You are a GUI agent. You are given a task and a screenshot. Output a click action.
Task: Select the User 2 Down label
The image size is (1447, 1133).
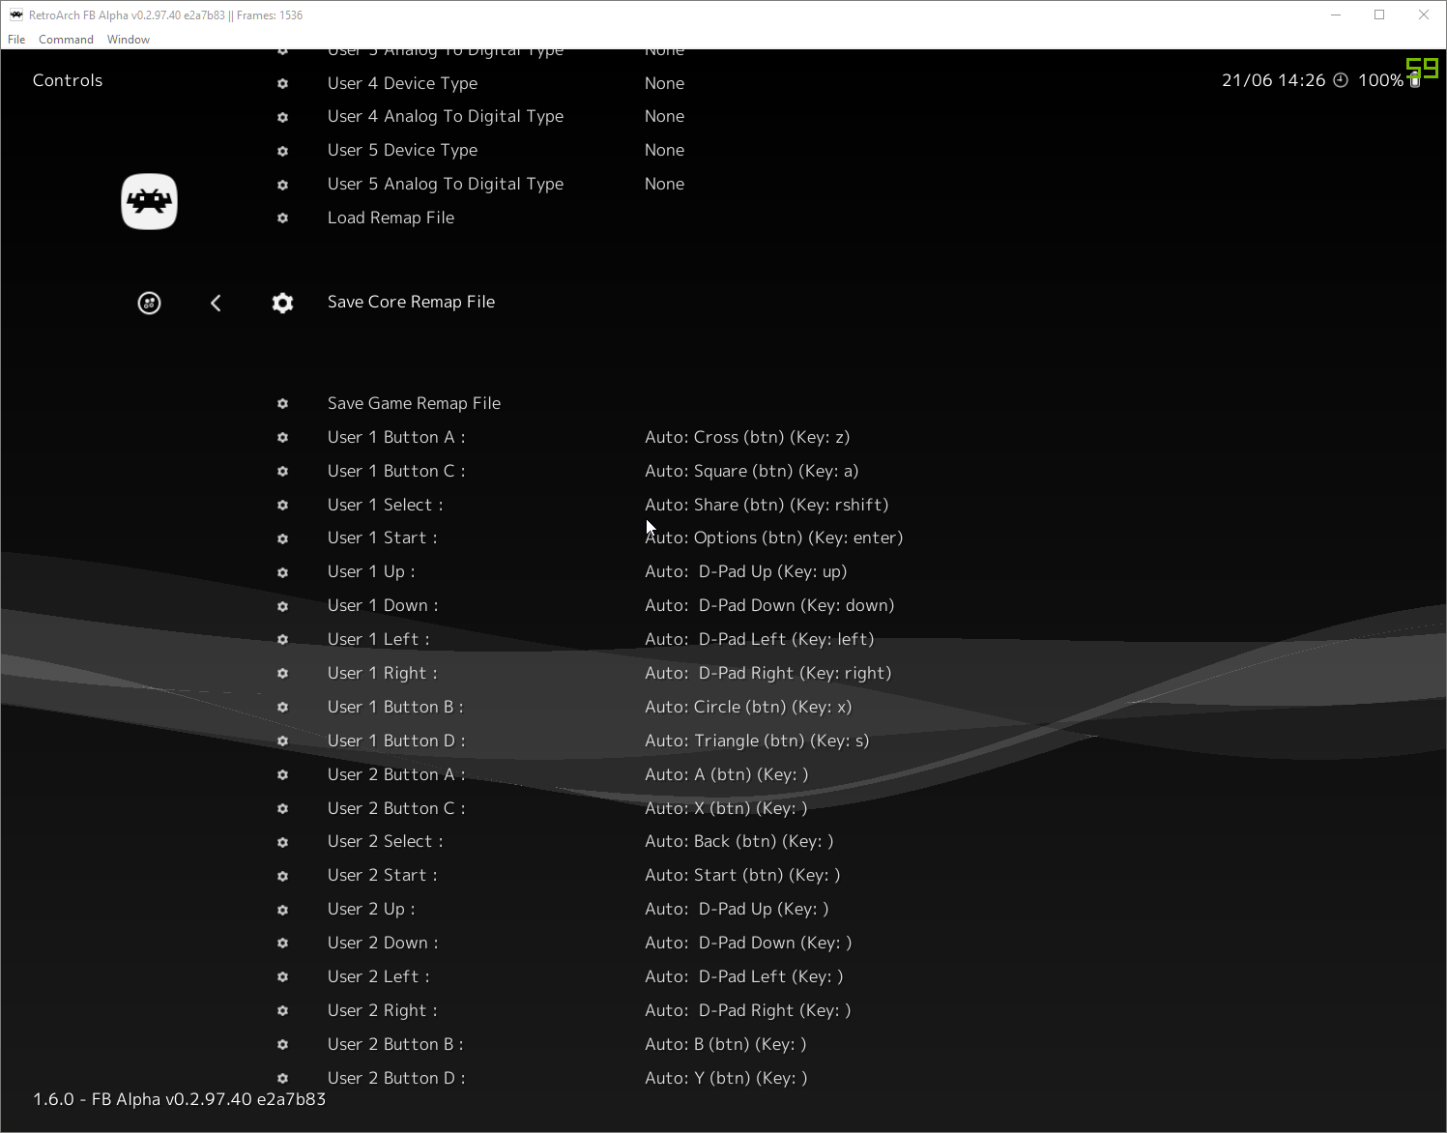pyautogui.click(x=383, y=944)
